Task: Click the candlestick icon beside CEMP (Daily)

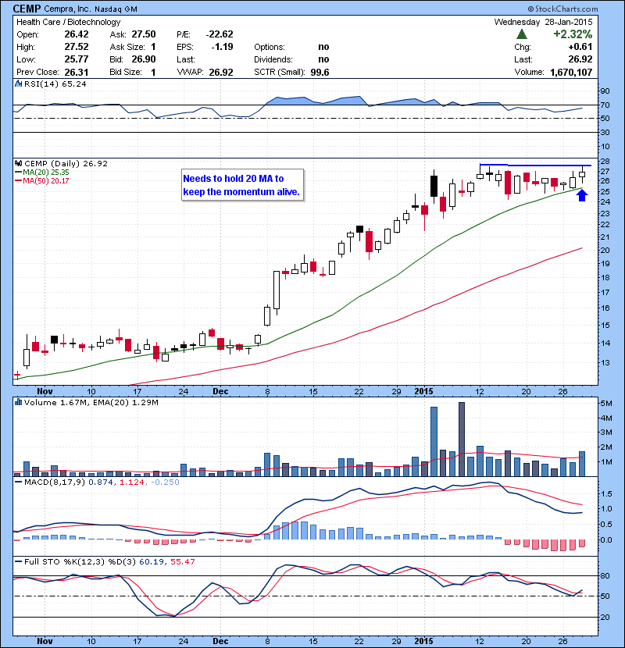Action: [x=18, y=164]
